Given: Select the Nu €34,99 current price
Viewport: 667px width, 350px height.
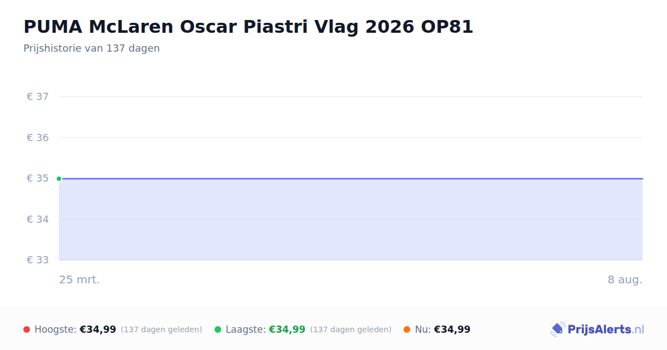Looking at the screenshot, I should click(452, 329).
